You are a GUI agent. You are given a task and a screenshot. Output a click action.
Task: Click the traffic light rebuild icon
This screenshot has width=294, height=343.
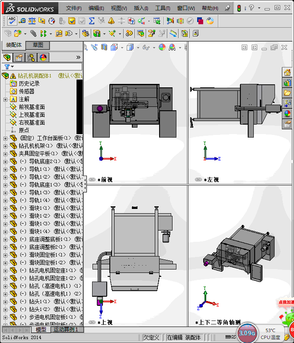pos(239,8)
